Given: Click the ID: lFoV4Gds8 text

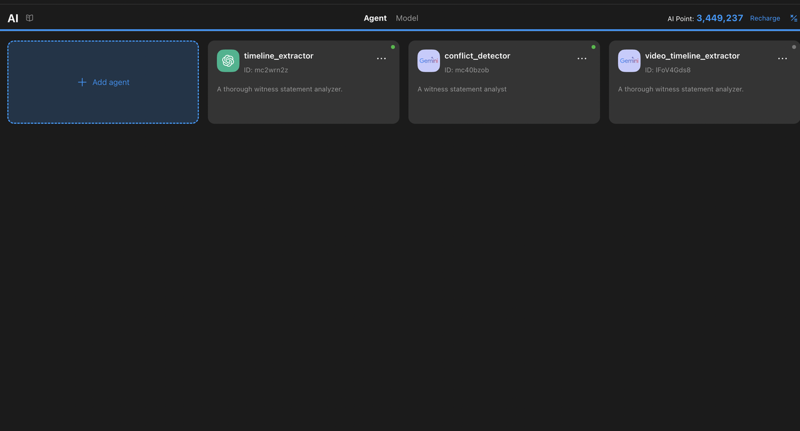Looking at the screenshot, I should [668, 70].
